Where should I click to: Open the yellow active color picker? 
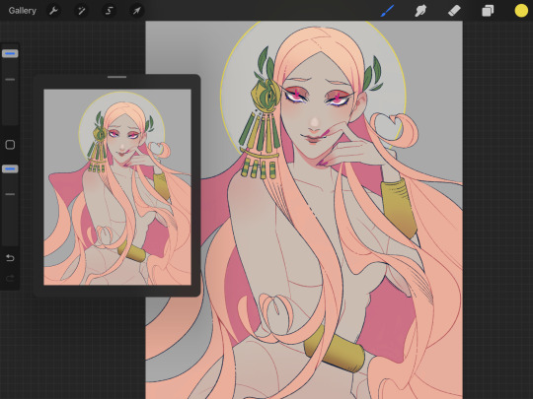[x=521, y=11]
